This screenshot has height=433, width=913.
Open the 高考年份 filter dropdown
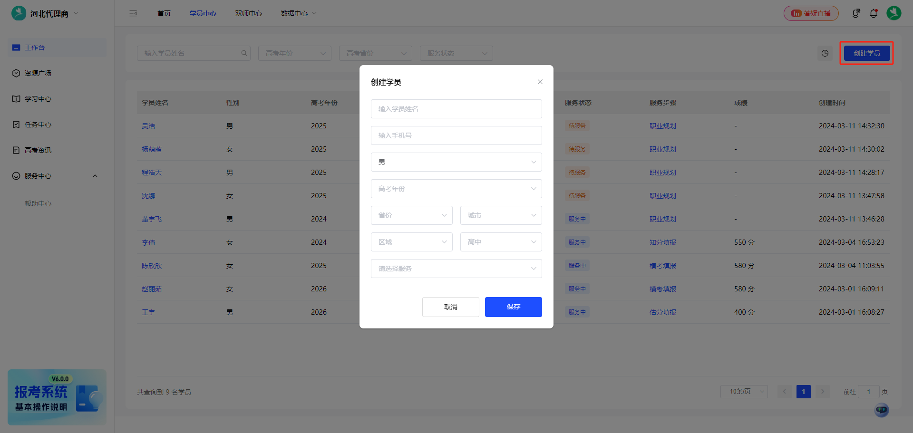tap(294, 53)
